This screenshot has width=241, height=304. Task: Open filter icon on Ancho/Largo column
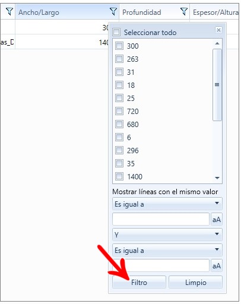click(x=113, y=12)
